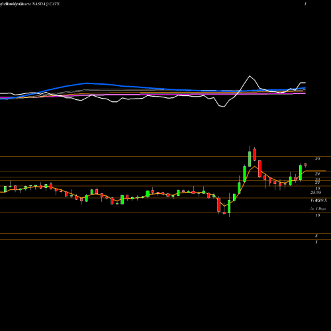Select the 29 price level label

click(x=317, y=159)
